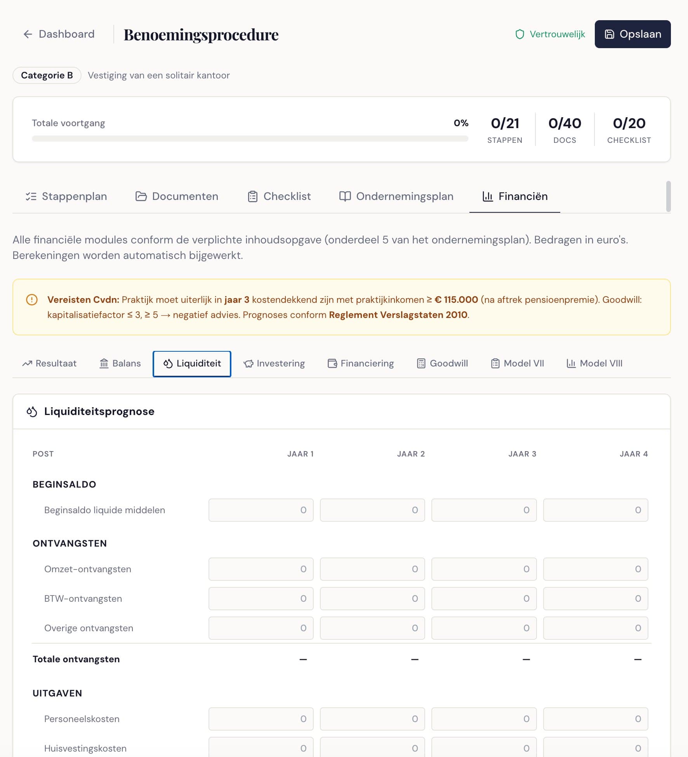
Task: Click the Checklist clipboard icon
Action: coord(253,196)
